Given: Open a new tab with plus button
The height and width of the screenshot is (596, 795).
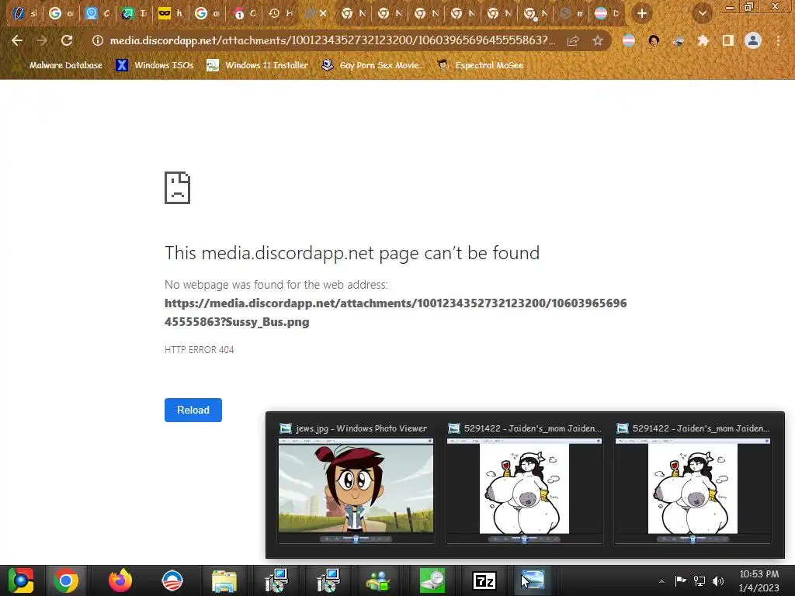Looking at the screenshot, I should 642,14.
